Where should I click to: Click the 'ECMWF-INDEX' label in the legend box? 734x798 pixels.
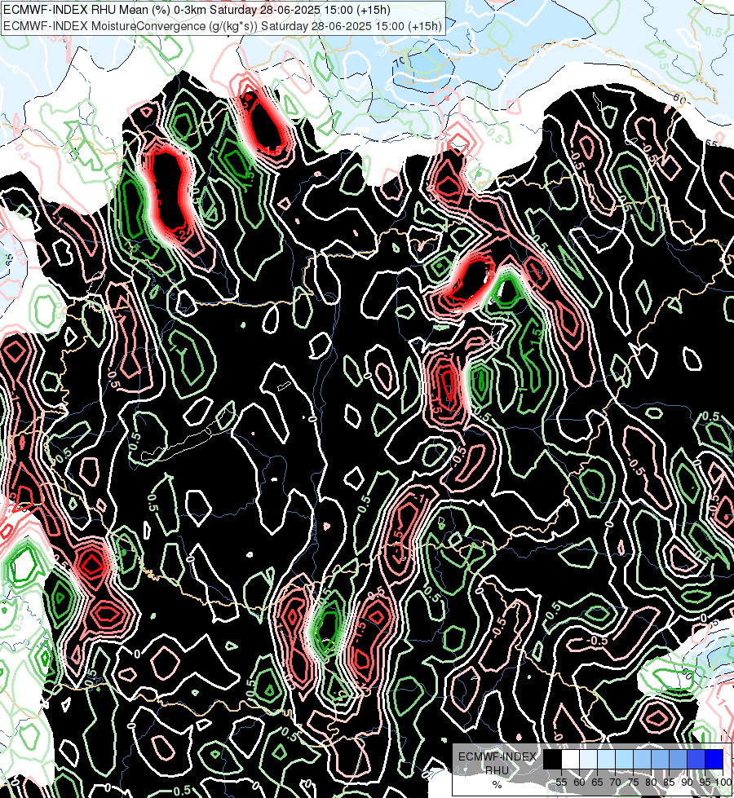(497, 756)
